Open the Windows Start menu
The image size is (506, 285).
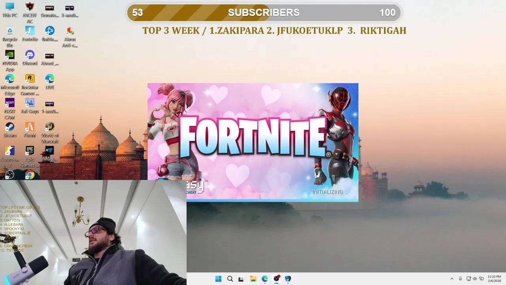[218, 279]
